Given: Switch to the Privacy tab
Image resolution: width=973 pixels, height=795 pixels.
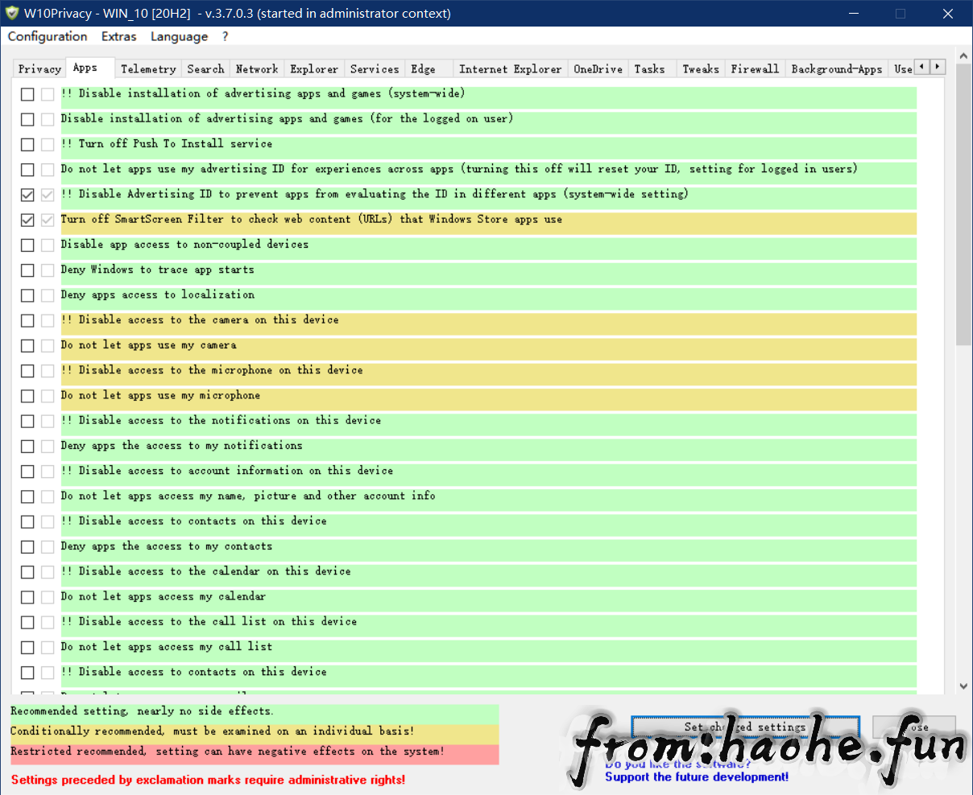Looking at the screenshot, I should click(39, 69).
